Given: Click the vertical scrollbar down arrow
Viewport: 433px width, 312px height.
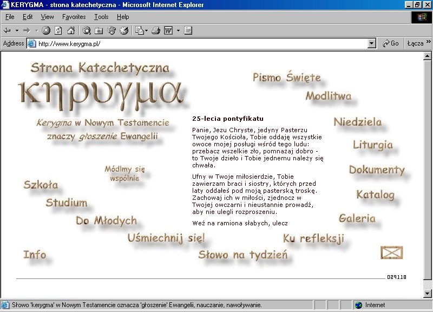Looking at the screenshot, I should pos(427,293).
